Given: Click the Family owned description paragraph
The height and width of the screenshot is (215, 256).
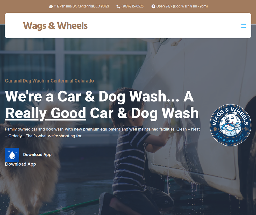Looking at the screenshot, I should tap(102, 132).
